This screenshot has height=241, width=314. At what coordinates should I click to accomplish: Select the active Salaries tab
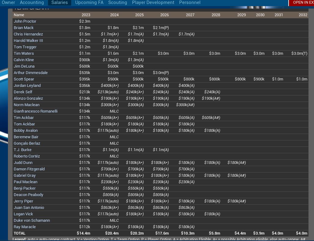[x=60, y=2]
